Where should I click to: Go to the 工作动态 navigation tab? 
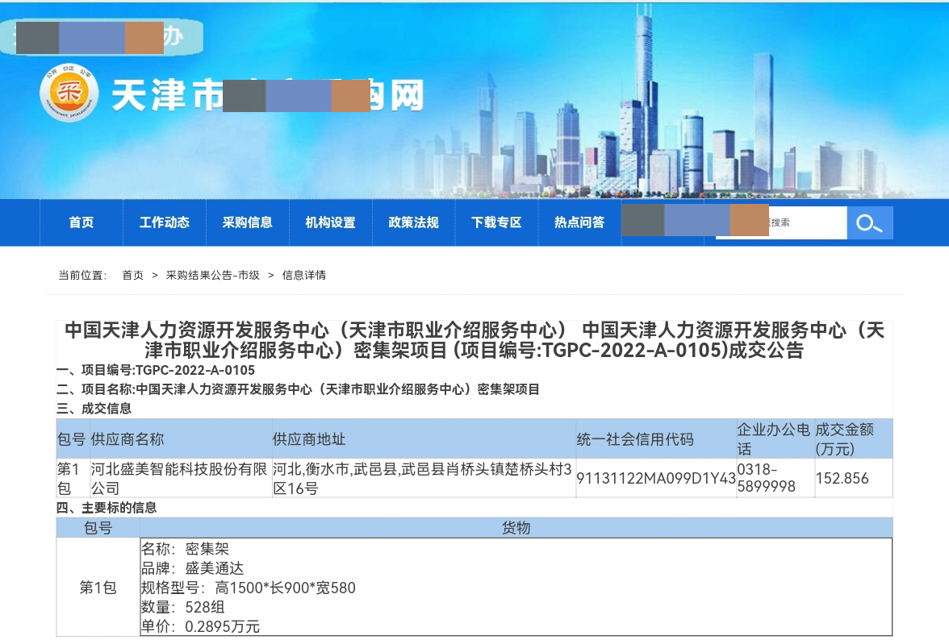pos(165,222)
